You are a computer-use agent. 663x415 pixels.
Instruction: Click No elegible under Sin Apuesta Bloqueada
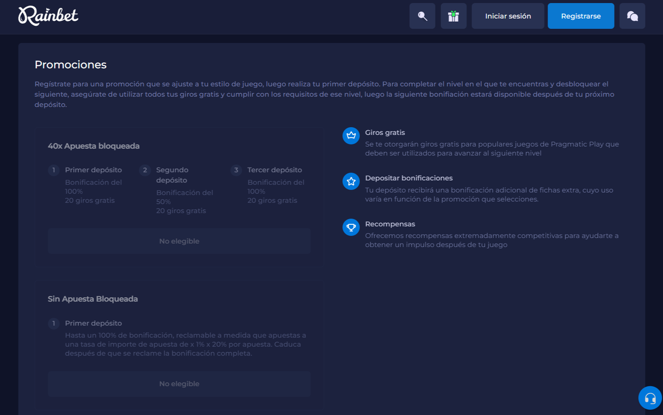[179, 384]
